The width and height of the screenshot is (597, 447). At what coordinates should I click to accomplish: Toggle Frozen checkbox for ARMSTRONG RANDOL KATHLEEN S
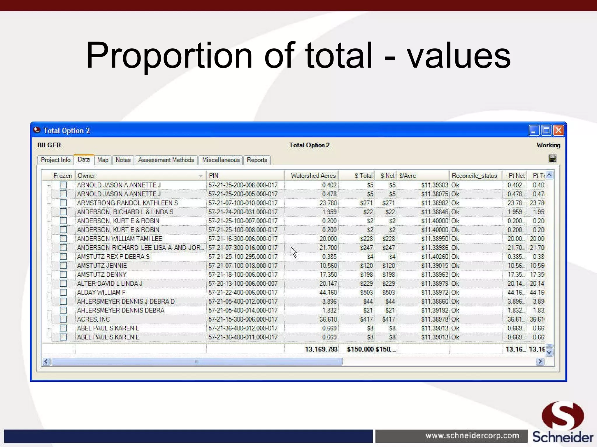63,203
